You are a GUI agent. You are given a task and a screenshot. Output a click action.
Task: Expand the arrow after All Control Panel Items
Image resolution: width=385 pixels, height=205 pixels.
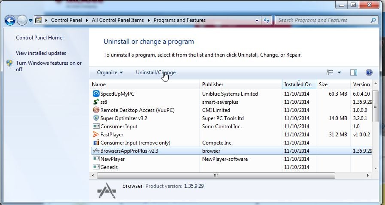click(x=149, y=20)
